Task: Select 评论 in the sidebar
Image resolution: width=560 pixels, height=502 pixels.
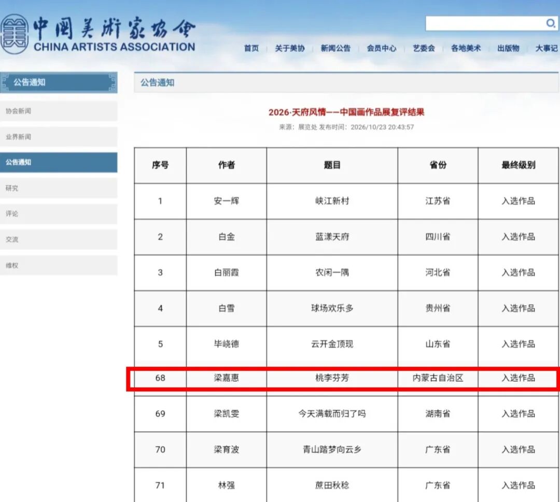Action: click(59, 214)
